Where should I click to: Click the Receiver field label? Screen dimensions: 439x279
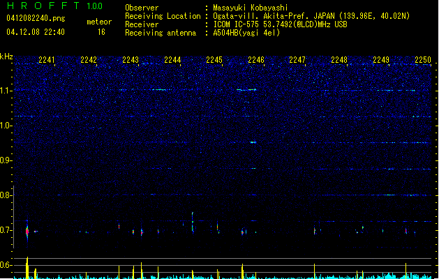[142, 24]
